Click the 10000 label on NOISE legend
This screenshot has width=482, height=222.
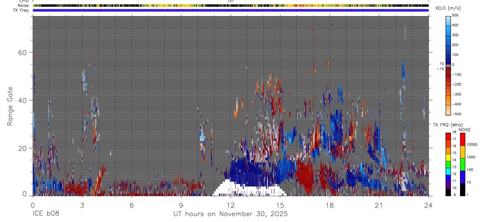(x=473, y=144)
